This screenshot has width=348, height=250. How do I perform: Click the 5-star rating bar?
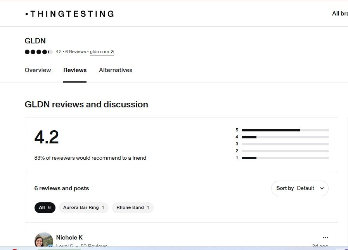point(285,130)
